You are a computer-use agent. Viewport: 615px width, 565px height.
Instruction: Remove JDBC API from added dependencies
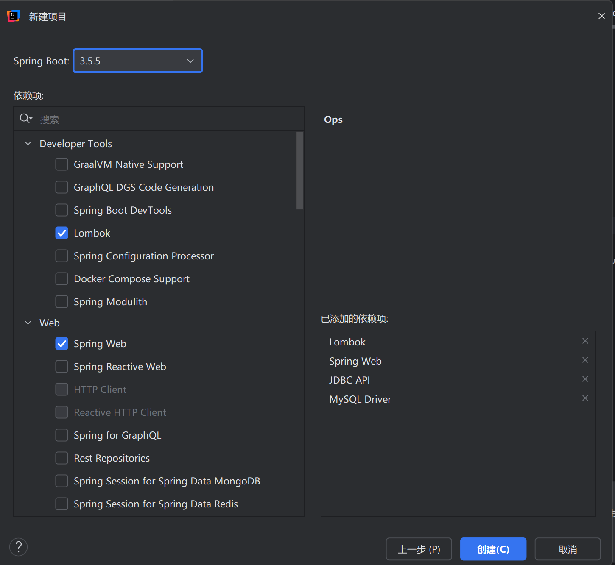585,379
